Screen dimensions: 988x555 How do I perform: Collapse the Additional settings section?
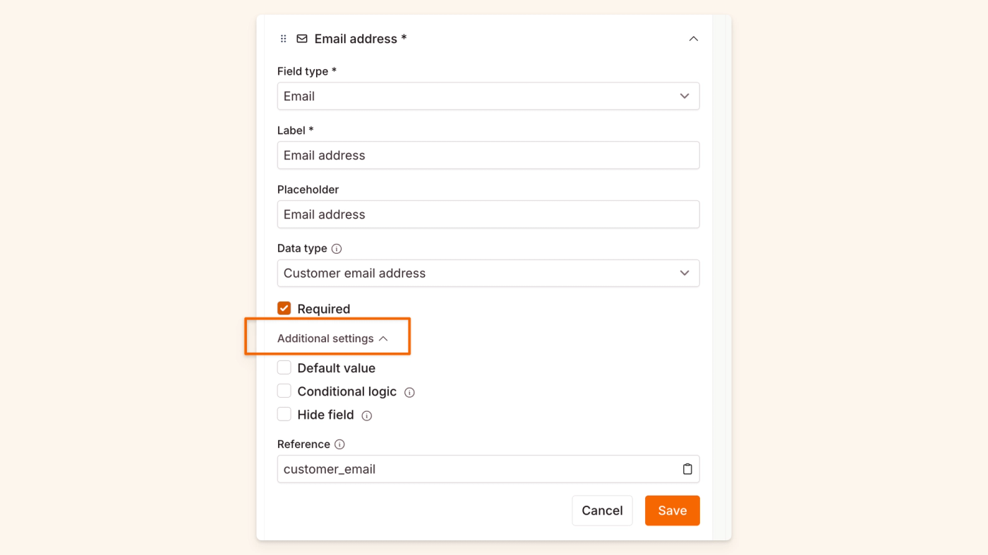(x=326, y=338)
